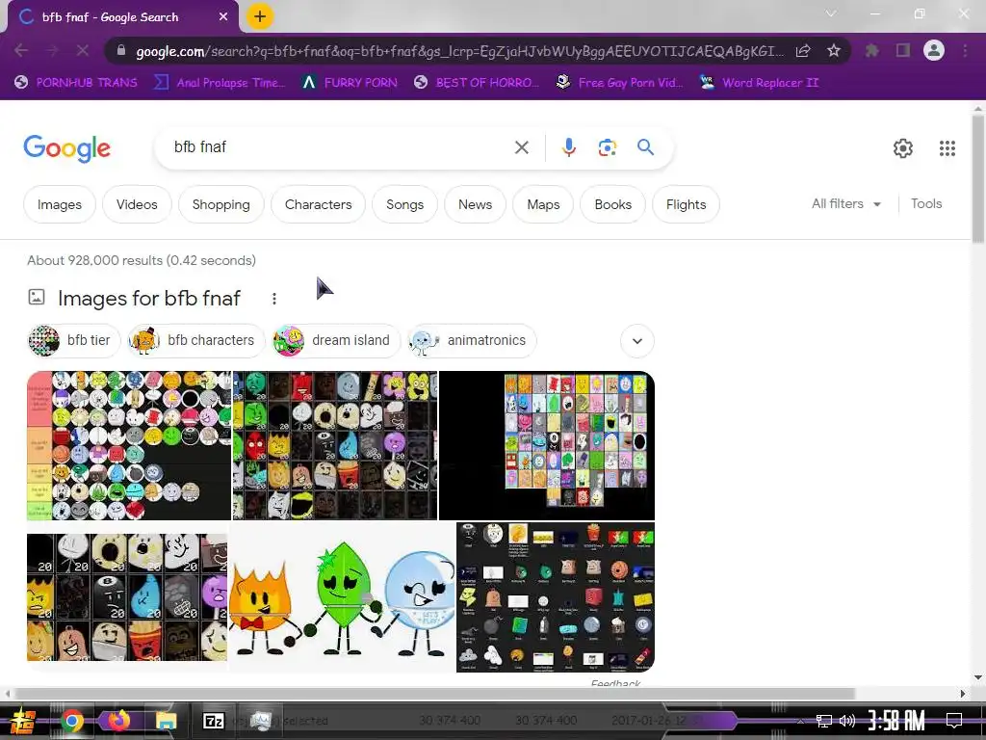
Task: Open more options for Images for bfb fnaf
Action: [x=274, y=299]
